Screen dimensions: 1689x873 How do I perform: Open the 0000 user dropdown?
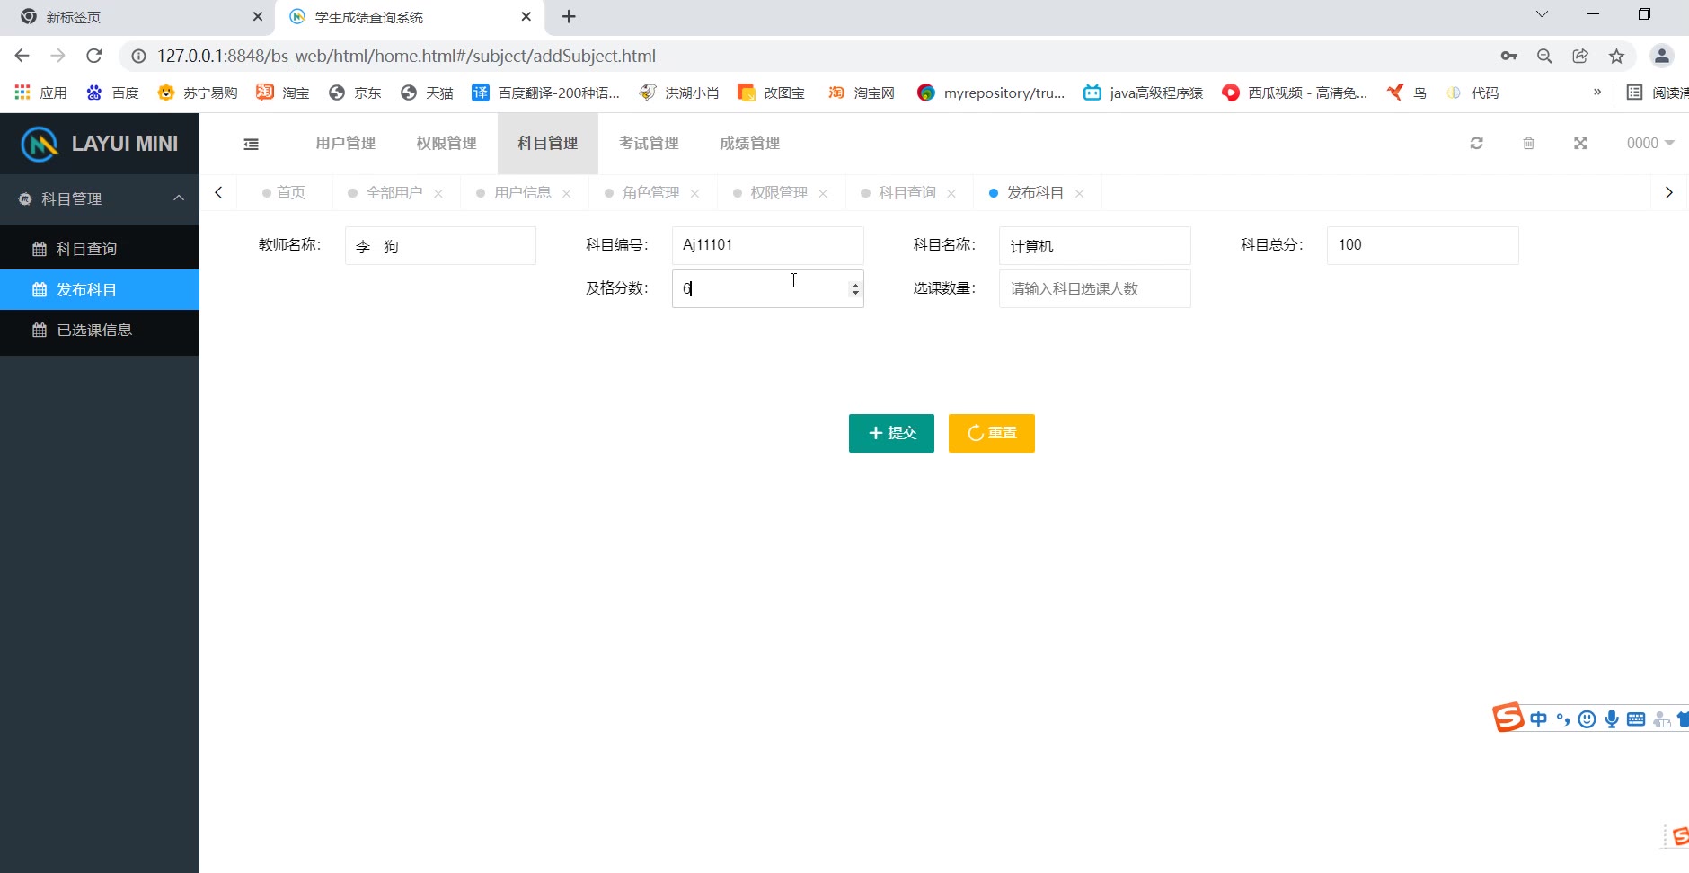click(1649, 144)
